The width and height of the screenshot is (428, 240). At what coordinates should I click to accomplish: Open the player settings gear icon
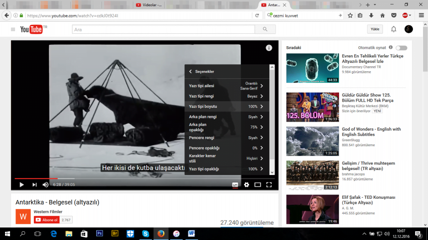click(x=247, y=185)
